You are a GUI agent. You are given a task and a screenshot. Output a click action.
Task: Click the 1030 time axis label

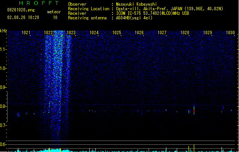coord(230,33)
